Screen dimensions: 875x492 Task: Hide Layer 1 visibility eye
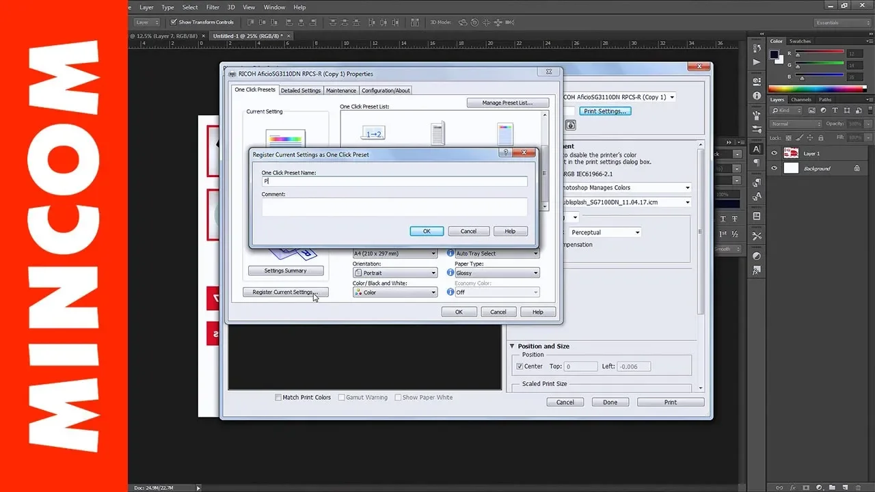click(x=775, y=154)
